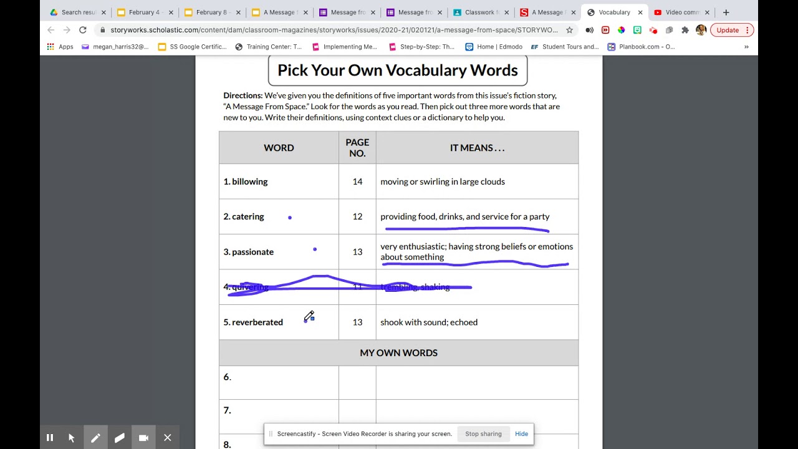Click the Screencastify color wheel extension icon

coord(621,30)
